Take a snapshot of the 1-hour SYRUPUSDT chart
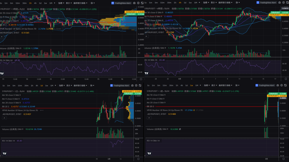This screenshot has width=289, height=162. (x=134, y=3)
